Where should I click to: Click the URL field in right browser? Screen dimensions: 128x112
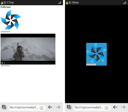92,108
